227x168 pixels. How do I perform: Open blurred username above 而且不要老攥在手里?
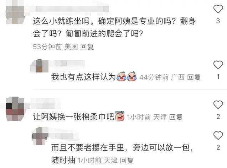(65, 135)
